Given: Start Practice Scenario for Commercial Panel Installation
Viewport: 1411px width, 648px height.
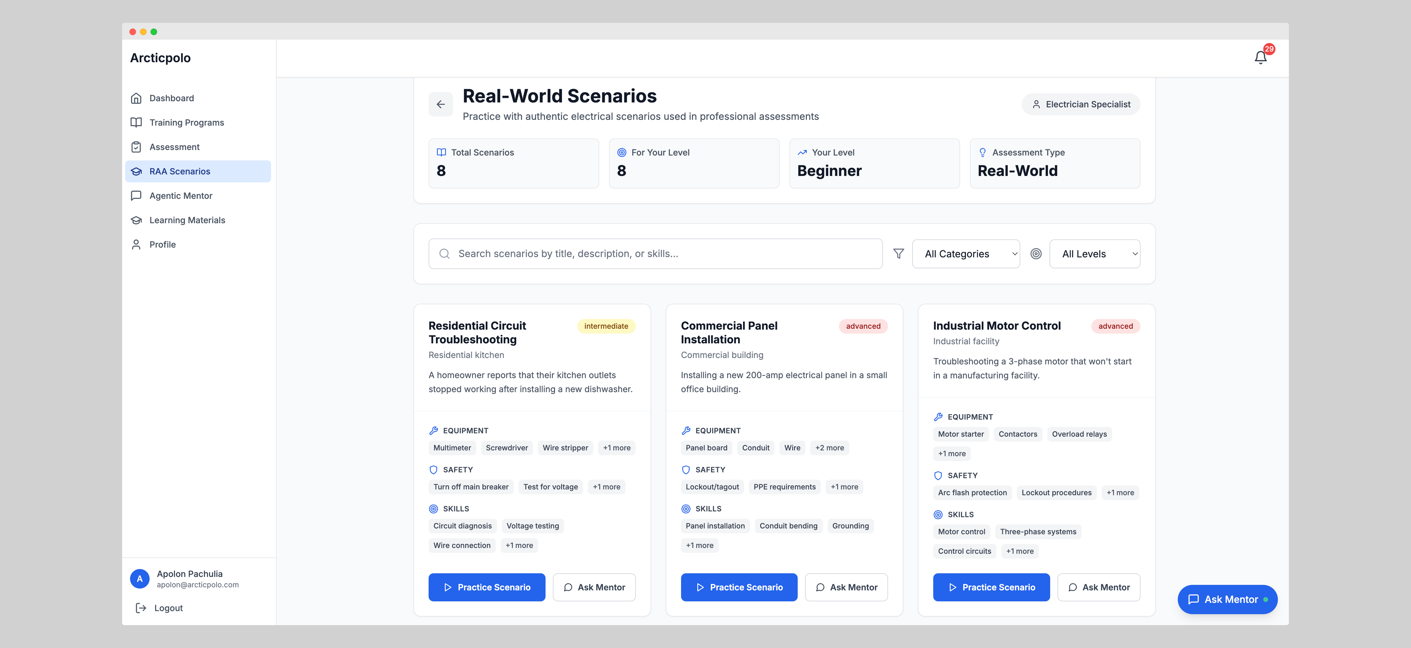Looking at the screenshot, I should pos(739,587).
